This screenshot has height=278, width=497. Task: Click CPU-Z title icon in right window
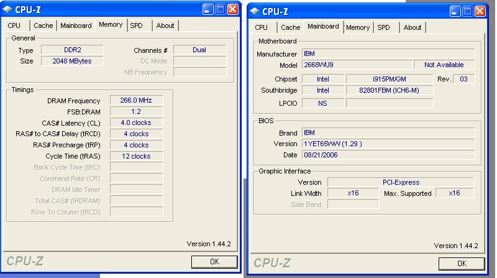click(x=255, y=11)
